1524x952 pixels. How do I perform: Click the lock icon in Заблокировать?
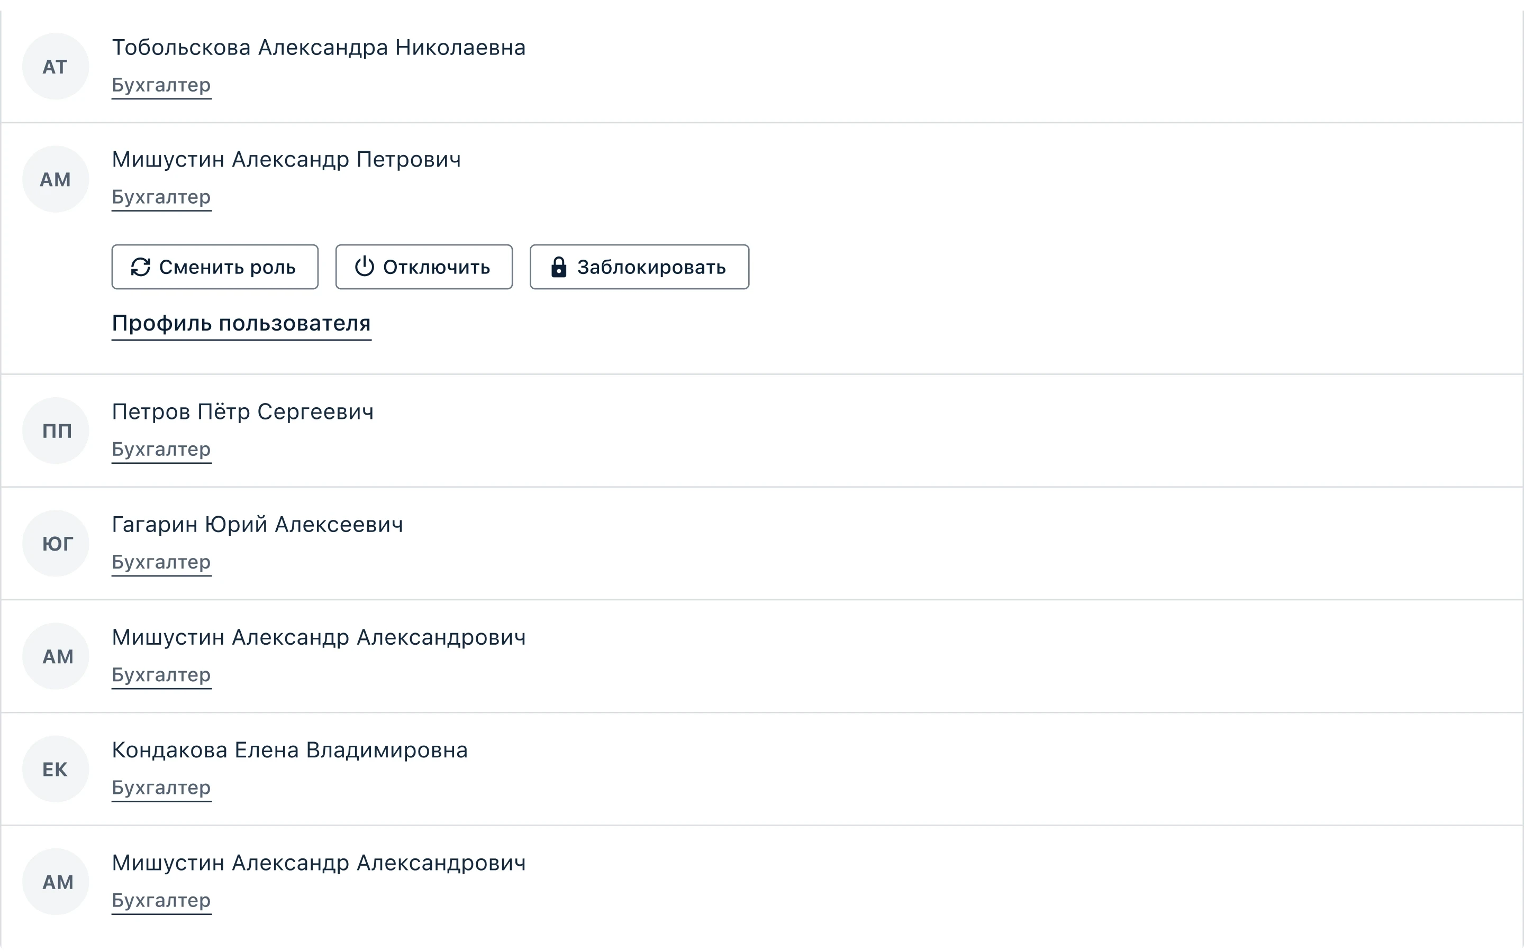[x=559, y=267]
